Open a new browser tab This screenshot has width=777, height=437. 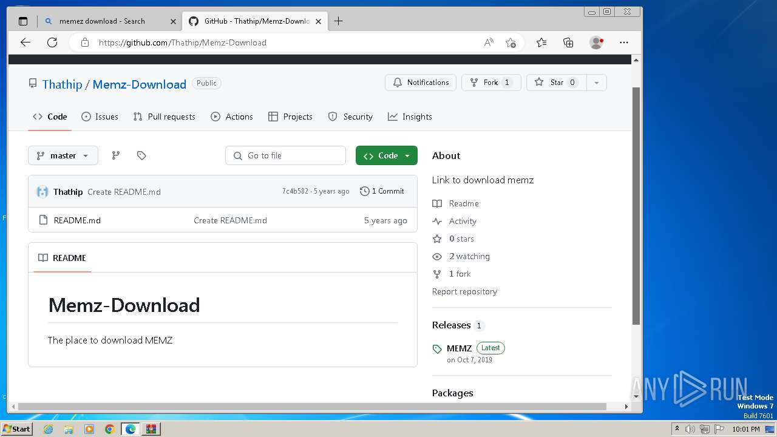tap(338, 21)
